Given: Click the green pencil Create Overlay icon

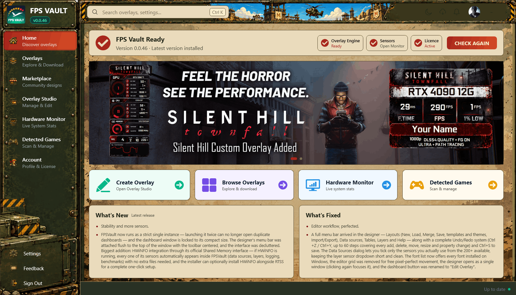Looking at the screenshot, I should [103, 185].
